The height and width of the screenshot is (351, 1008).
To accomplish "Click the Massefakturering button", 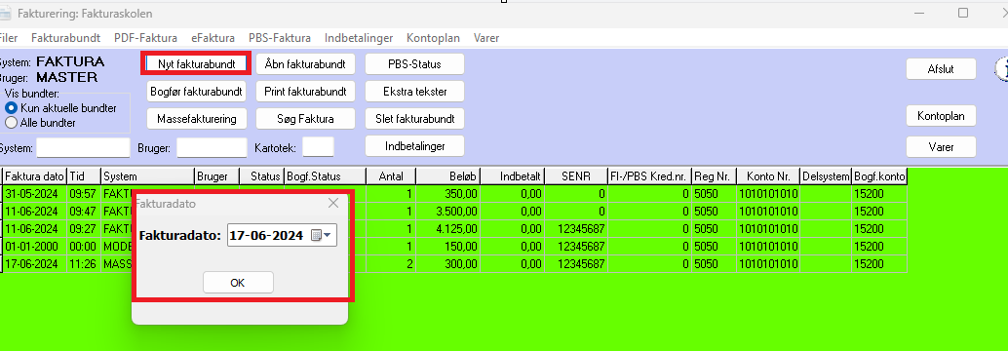I will (196, 119).
